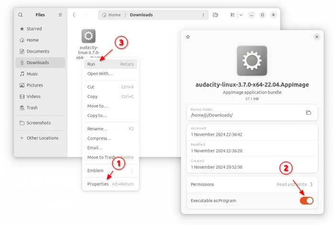The width and height of the screenshot is (335, 225).
Task: Choose Properties from the context menu
Action: coord(111,184)
